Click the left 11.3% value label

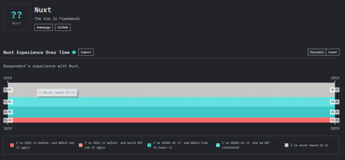click(8, 120)
